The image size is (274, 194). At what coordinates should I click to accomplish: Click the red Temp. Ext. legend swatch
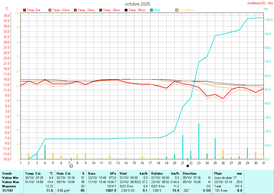(x=25, y=10)
